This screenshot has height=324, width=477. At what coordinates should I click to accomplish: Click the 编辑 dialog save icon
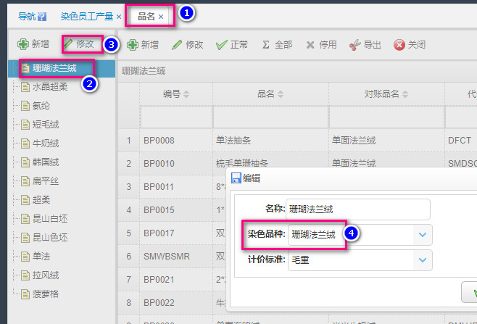[236, 178]
